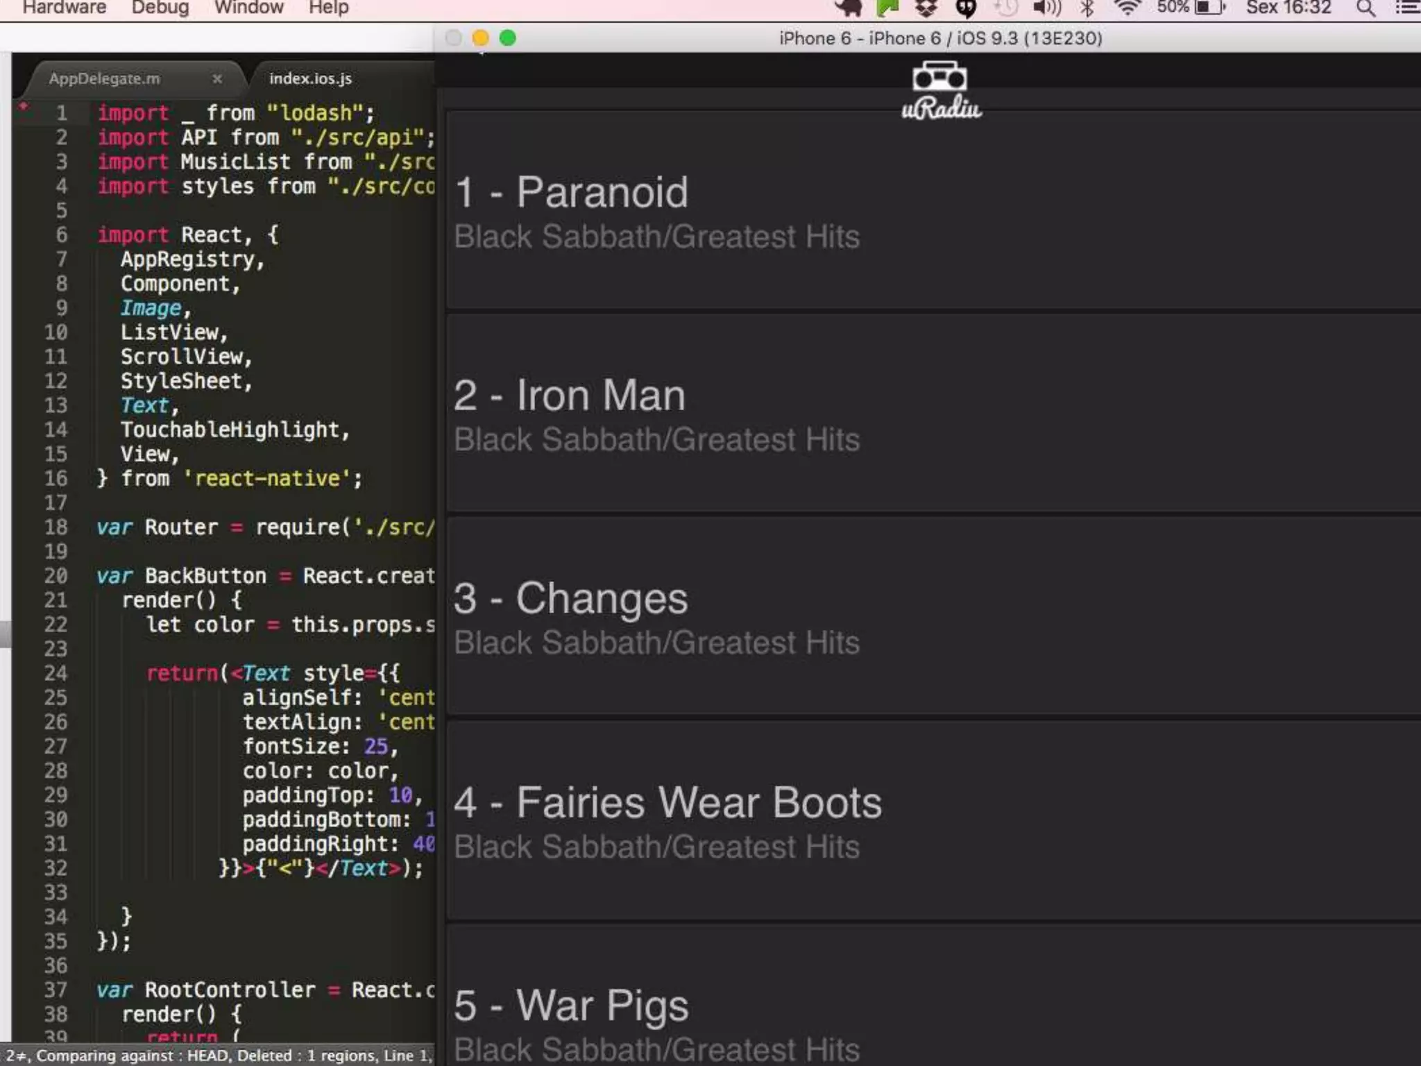
Task: Open Spotlight search magnifier icon
Action: (x=1365, y=8)
